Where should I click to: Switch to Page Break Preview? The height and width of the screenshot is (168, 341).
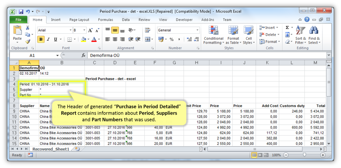pos(266,155)
